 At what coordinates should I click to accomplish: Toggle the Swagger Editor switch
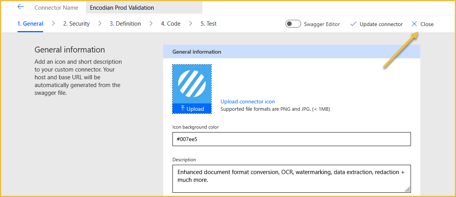coord(293,24)
